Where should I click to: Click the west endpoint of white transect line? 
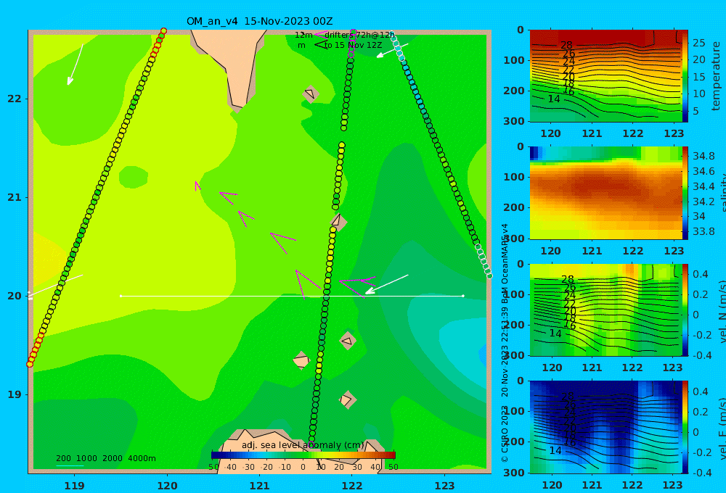(x=121, y=296)
